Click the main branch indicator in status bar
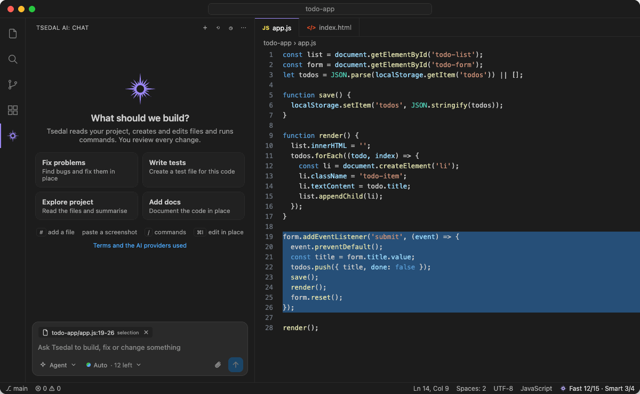Screen dimensions: 640x394 (17, 389)
